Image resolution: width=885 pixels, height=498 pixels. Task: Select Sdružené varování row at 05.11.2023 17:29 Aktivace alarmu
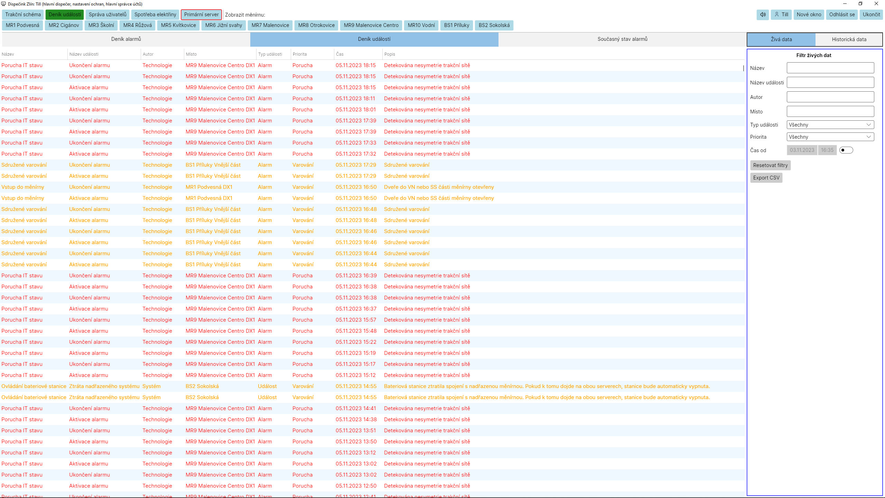click(372, 176)
